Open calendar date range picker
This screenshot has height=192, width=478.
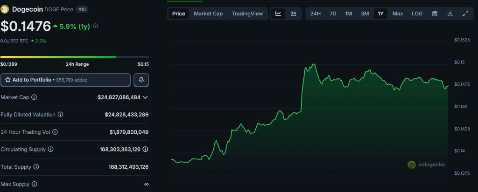pyautogui.click(x=435, y=14)
